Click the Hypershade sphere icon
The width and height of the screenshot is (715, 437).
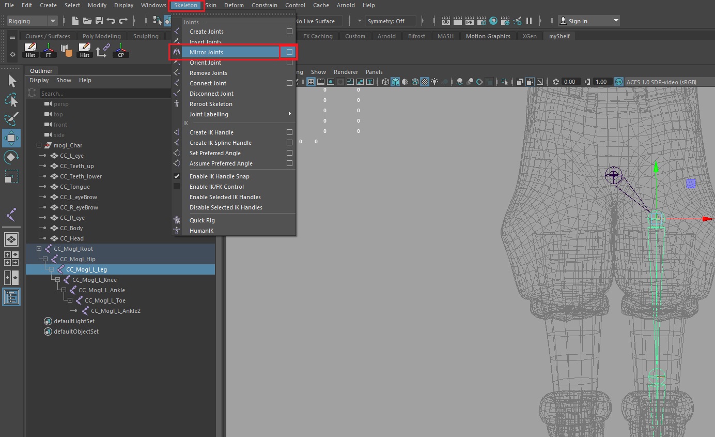click(x=493, y=21)
